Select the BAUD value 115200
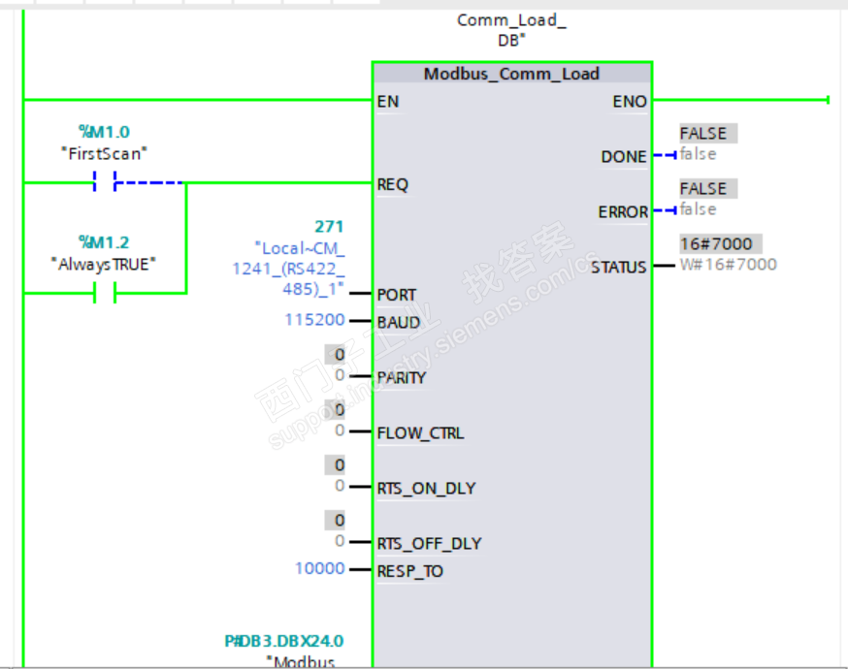Screen dimensions: 848x669 pos(314,320)
